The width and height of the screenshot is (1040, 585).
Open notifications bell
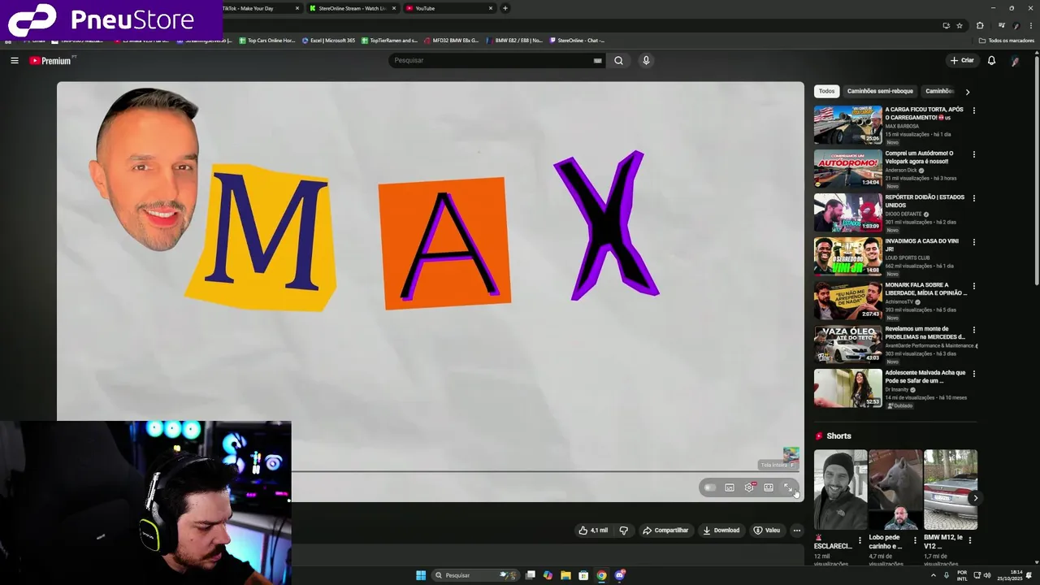[x=991, y=60]
